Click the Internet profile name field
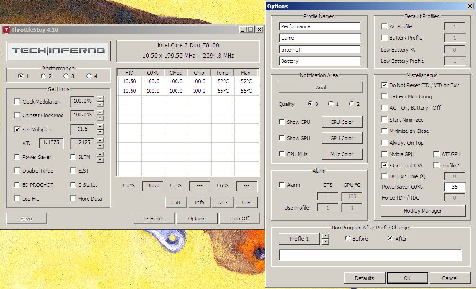The width and height of the screenshot is (476, 289). click(320, 50)
